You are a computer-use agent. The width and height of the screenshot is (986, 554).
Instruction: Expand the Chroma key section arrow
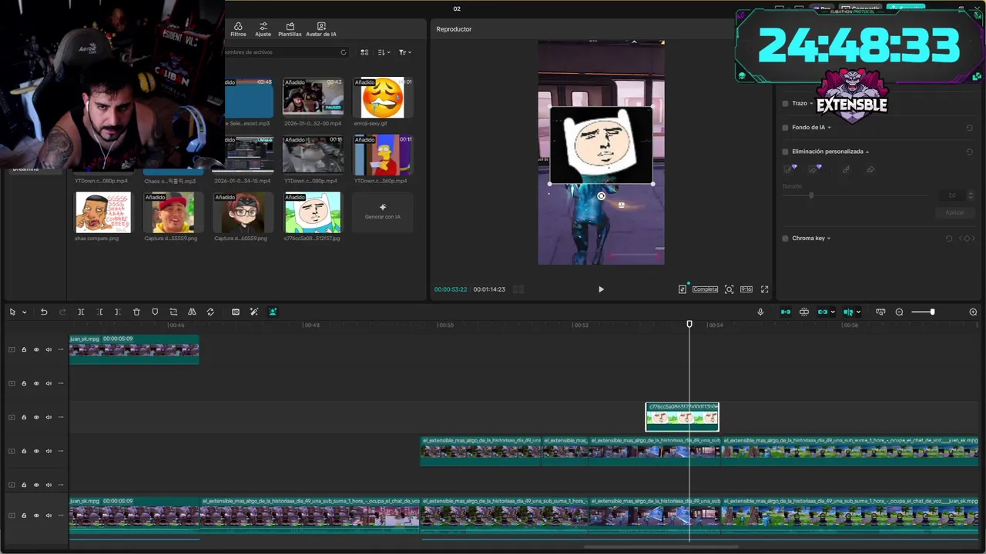click(829, 239)
